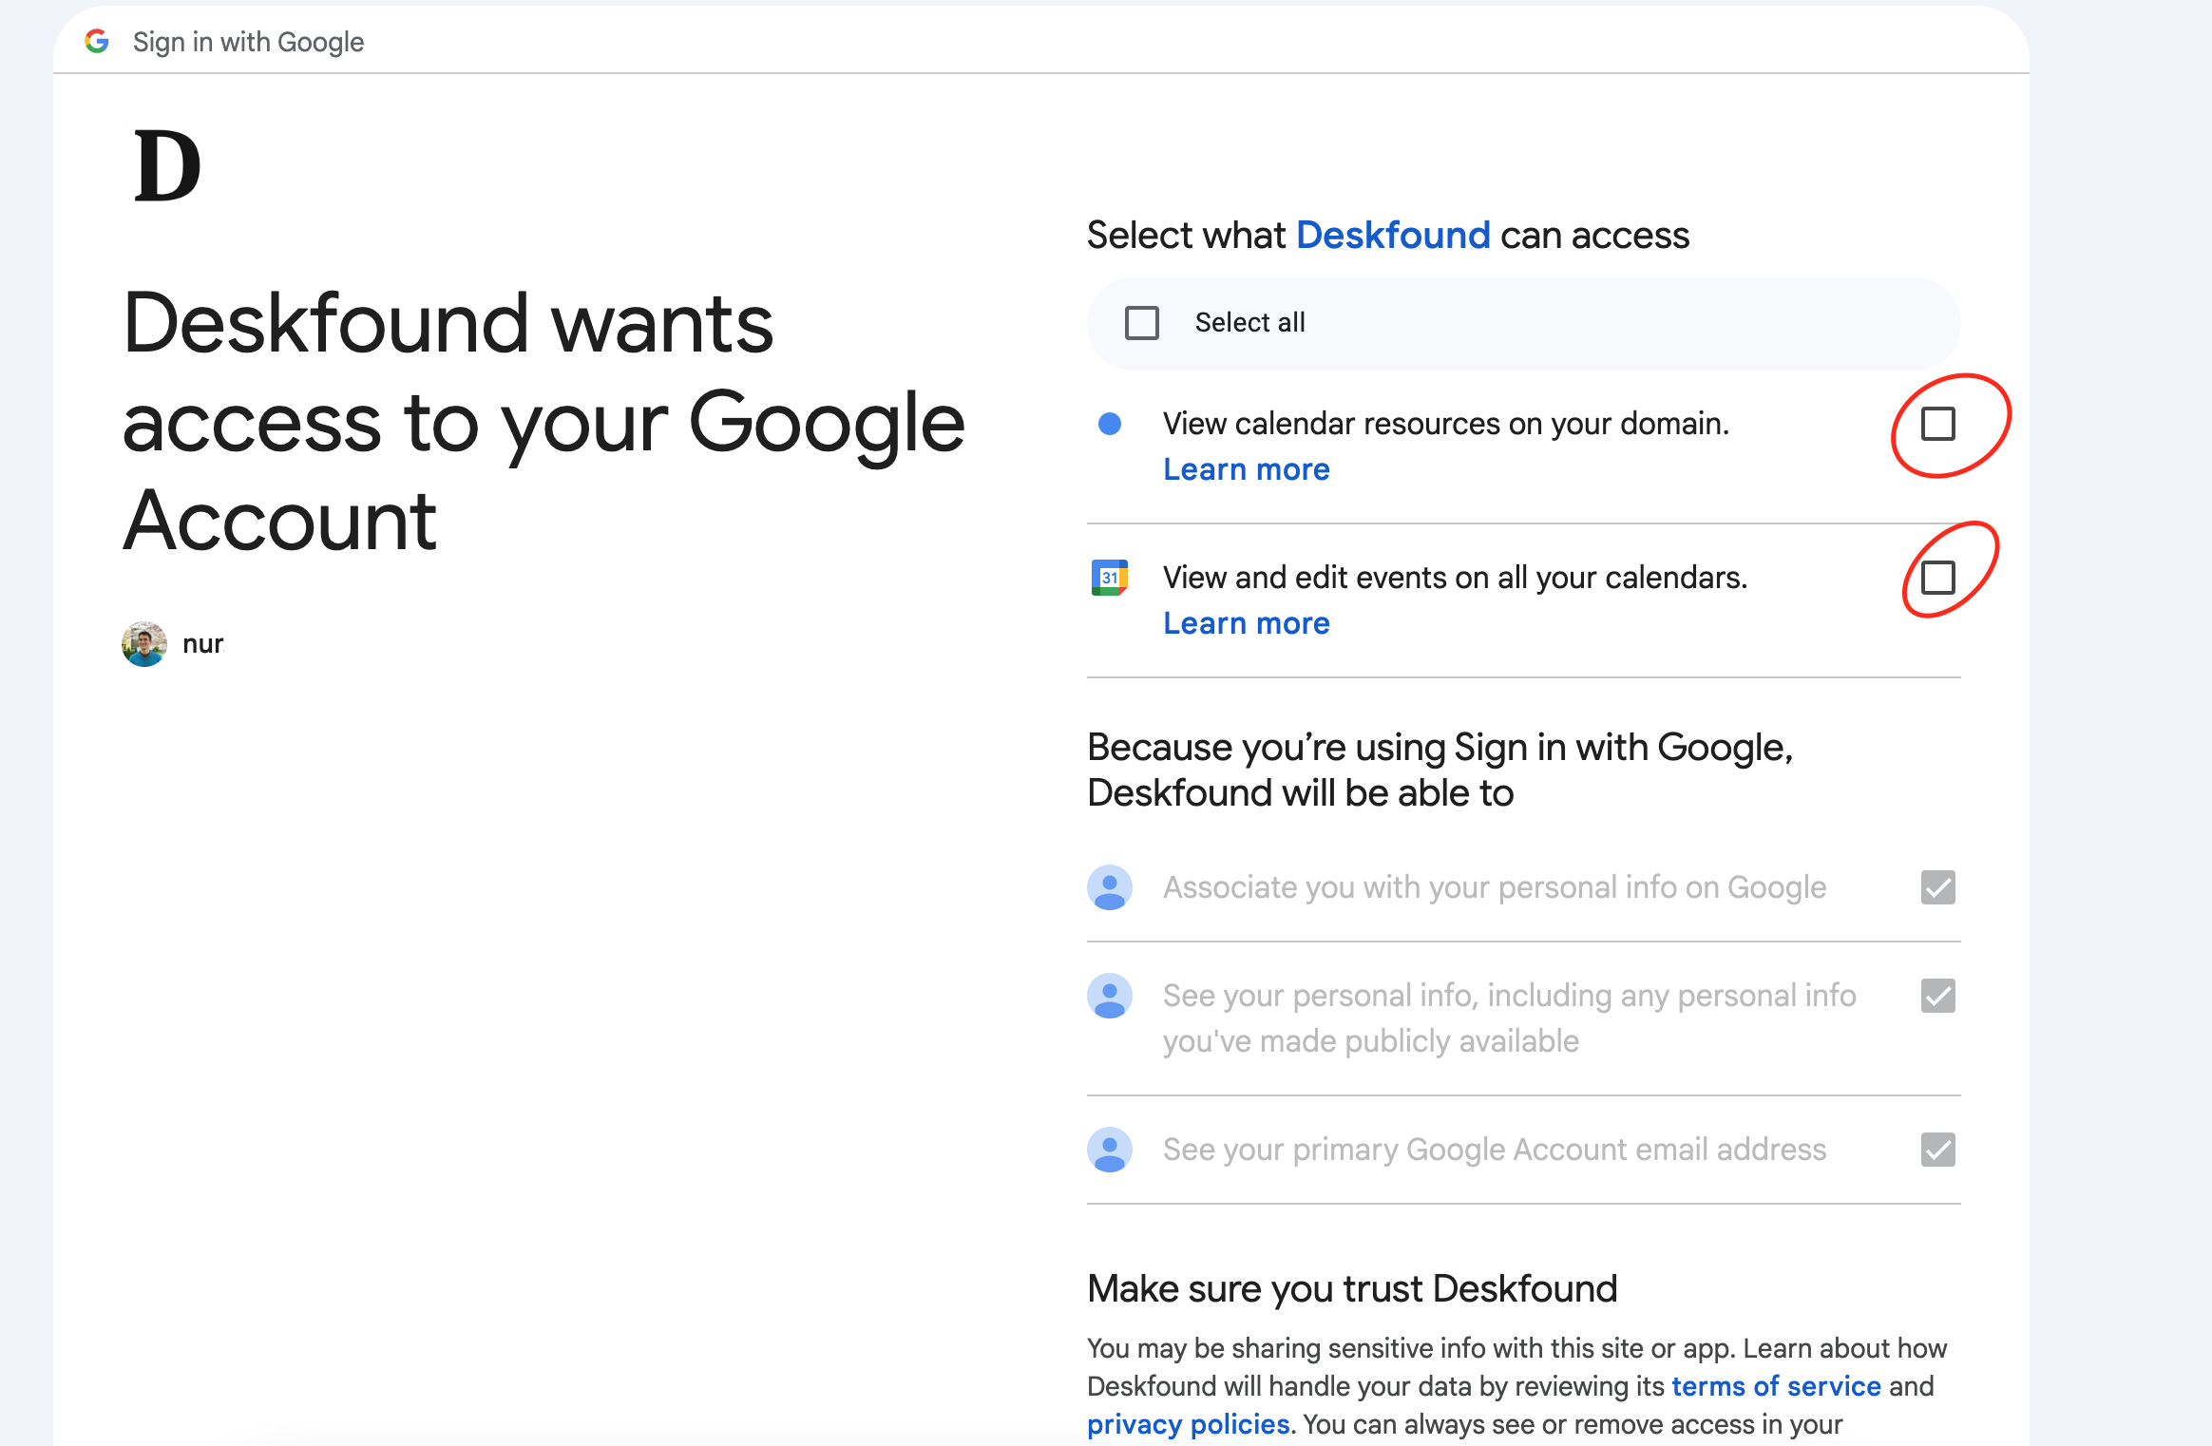Click the disabled personal info checkbox
This screenshot has width=2212, height=1446.
pos(1937,996)
